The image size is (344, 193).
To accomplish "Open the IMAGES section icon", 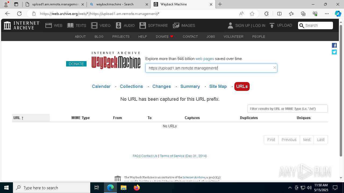I will 176,25.
